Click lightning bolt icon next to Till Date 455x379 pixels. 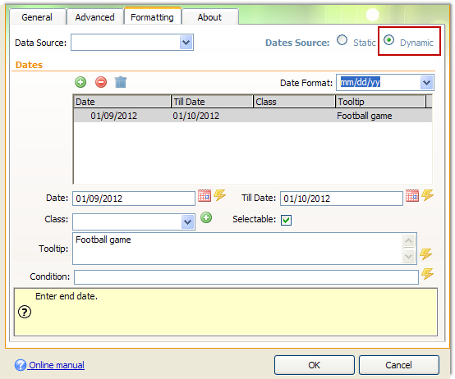tap(428, 195)
